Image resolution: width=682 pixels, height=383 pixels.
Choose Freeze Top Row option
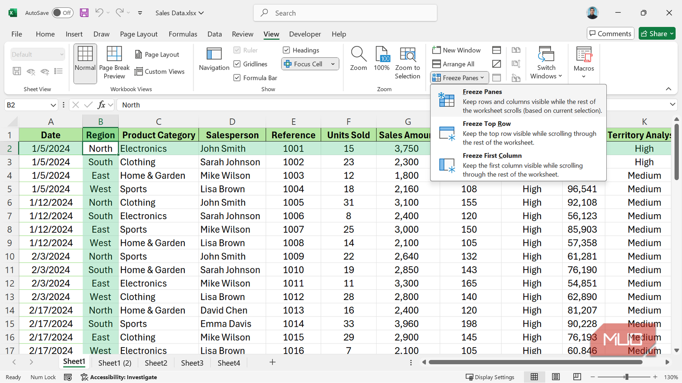click(518, 133)
